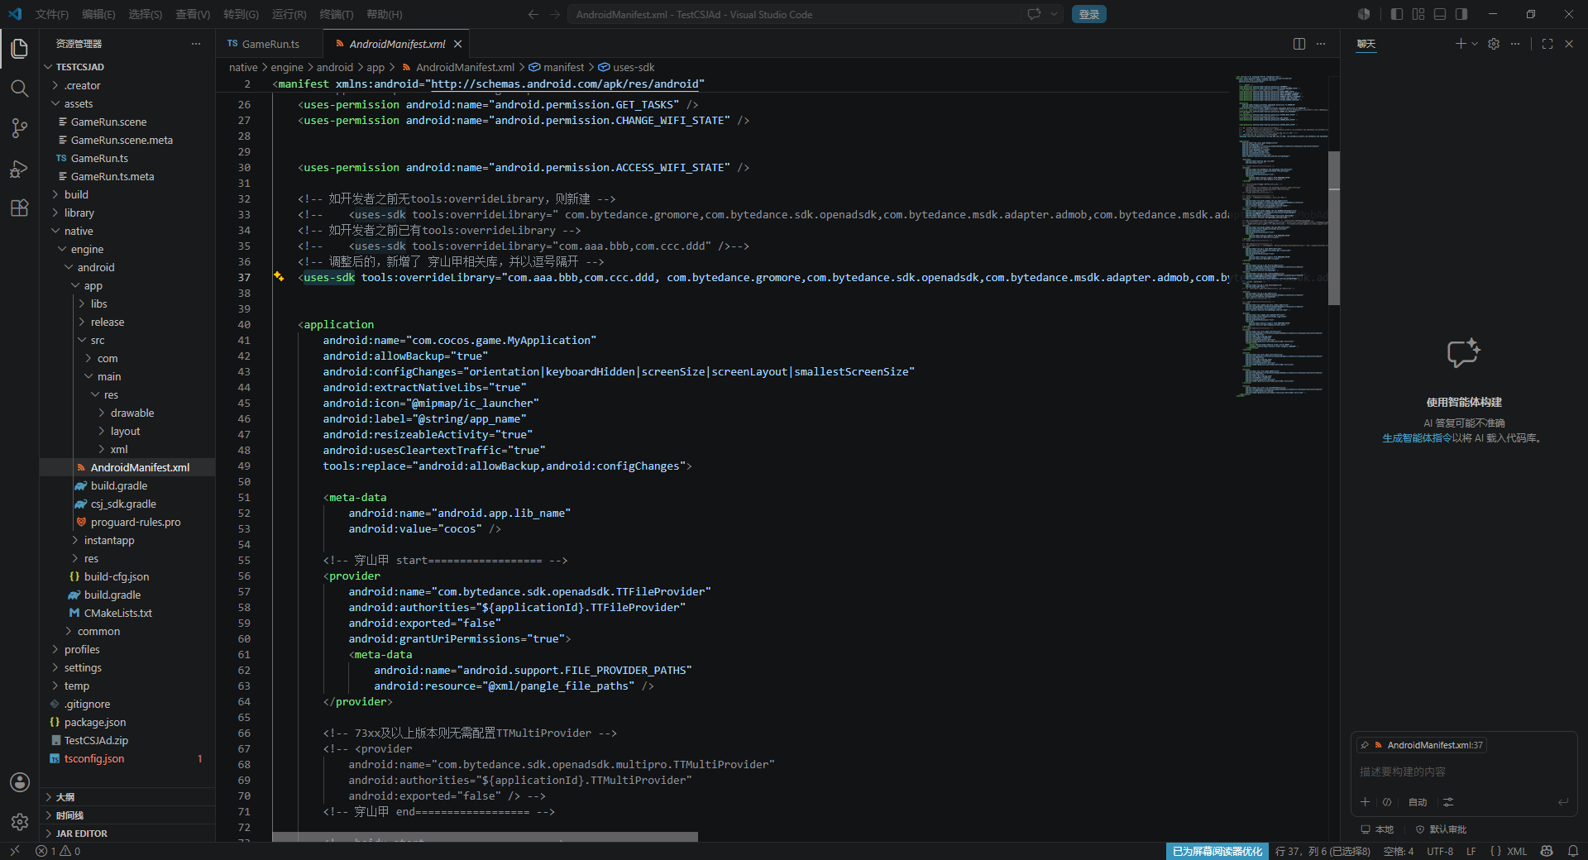Toggle the secondary side bar layout icon
This screenshot has height=860, width=1588.
pos(1461,14)
